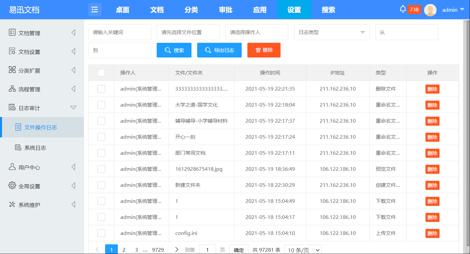Click the 用户中心 person icon
The image size is (470, 254).
pyautogui.click(x=12, y=167)
